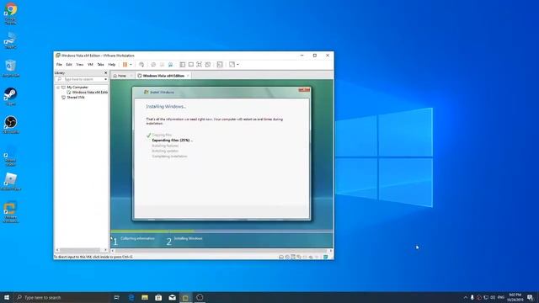This screenshot has height=303, width=539.
Task: Click the VMware Workstation taskbar button
Action: coord(185,297)
